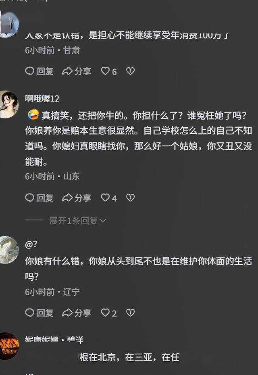Image resolution: width=258 pixels, height=375 pixels.
Task: Share the 啊哦喔12 comment from Shandong
Action: click(77, 198)
